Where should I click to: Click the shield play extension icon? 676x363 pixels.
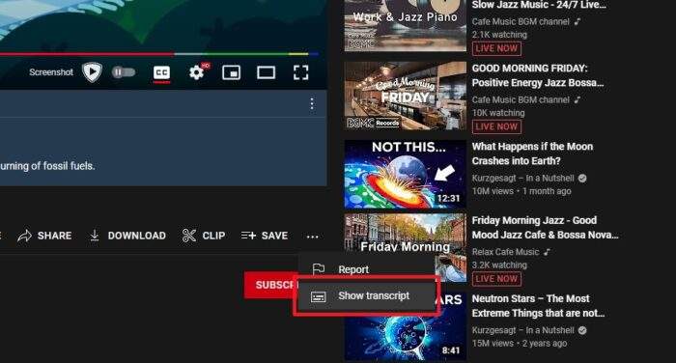[x=92, y=72]
